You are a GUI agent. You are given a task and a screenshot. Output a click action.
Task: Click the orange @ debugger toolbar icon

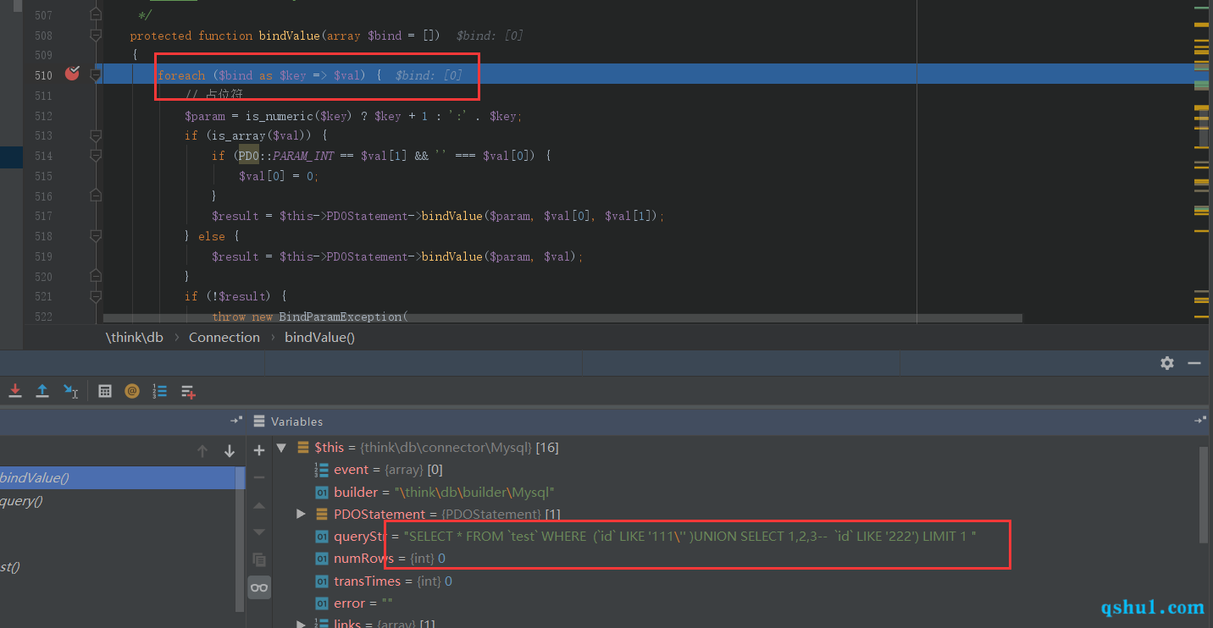click(x=132, y=391)
